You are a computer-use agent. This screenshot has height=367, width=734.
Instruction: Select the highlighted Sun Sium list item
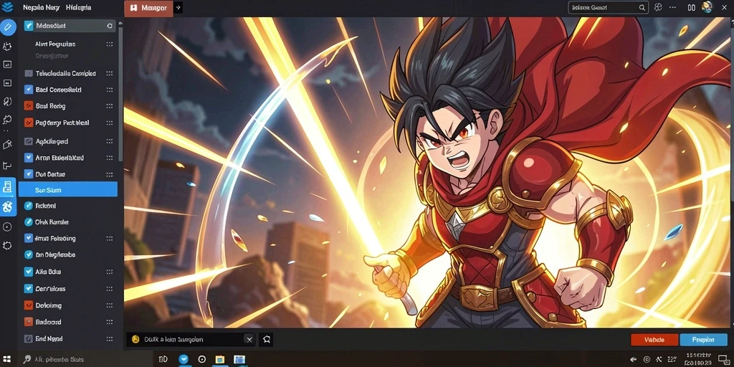[x=68, y=190]
